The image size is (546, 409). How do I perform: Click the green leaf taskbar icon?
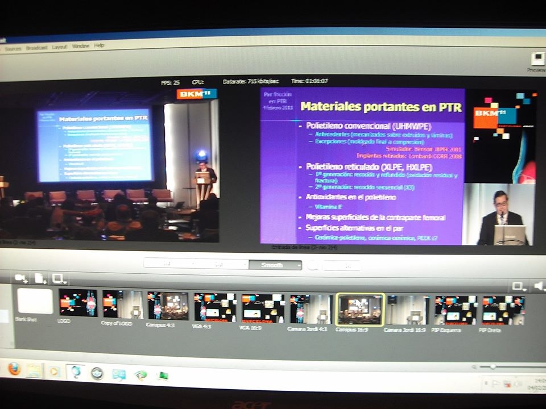coord(140,375)
